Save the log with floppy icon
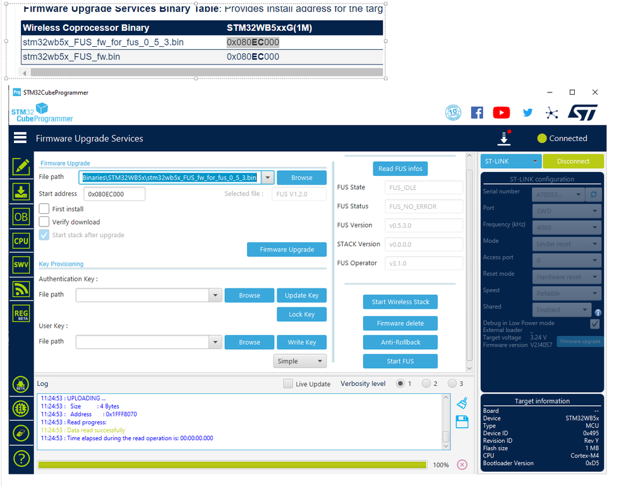 coord(462,422)
